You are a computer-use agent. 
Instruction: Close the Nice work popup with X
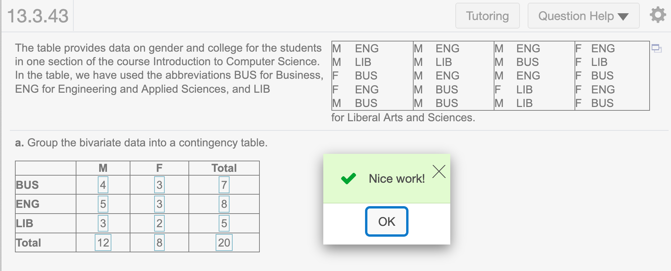pyautogui.click(x=439, y=171)
